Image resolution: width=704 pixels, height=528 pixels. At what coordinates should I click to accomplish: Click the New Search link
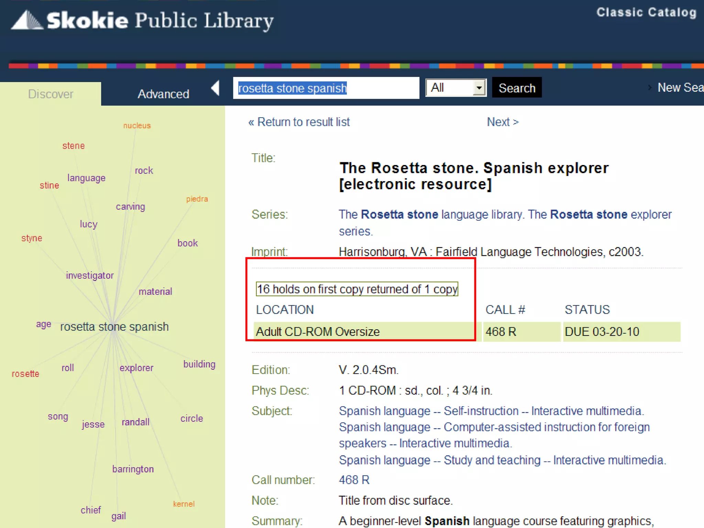coord(680,88)
